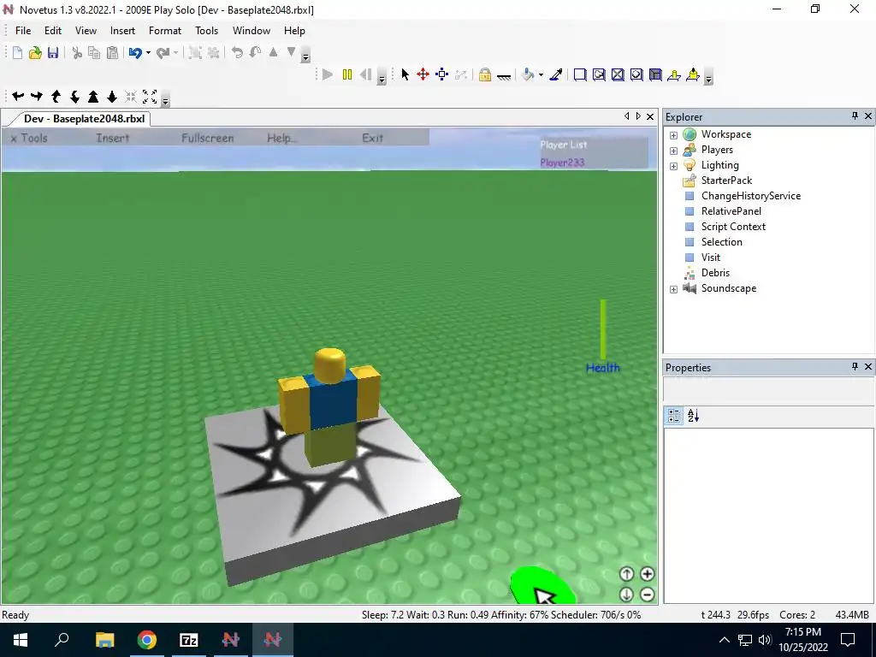Toggle alphabetical sort in Properties panel

click(693, 416)
